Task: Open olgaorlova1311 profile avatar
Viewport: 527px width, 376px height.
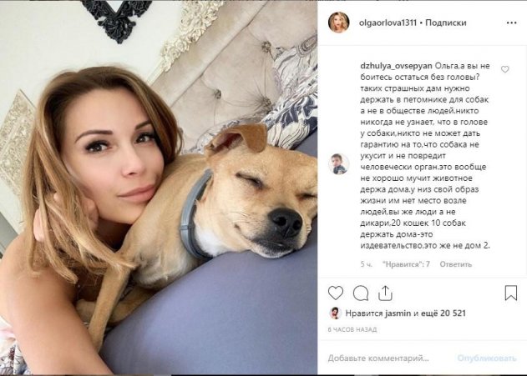Action: point(338,23)
